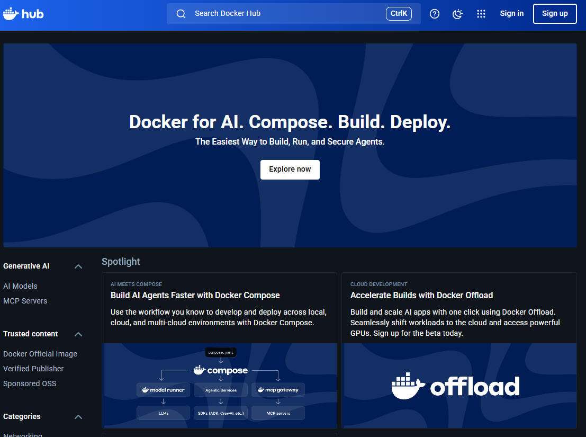The width and height of the screenshot is (586, 437).
Task: Click the Docker for AI hero headline
Action: point(290,122)
